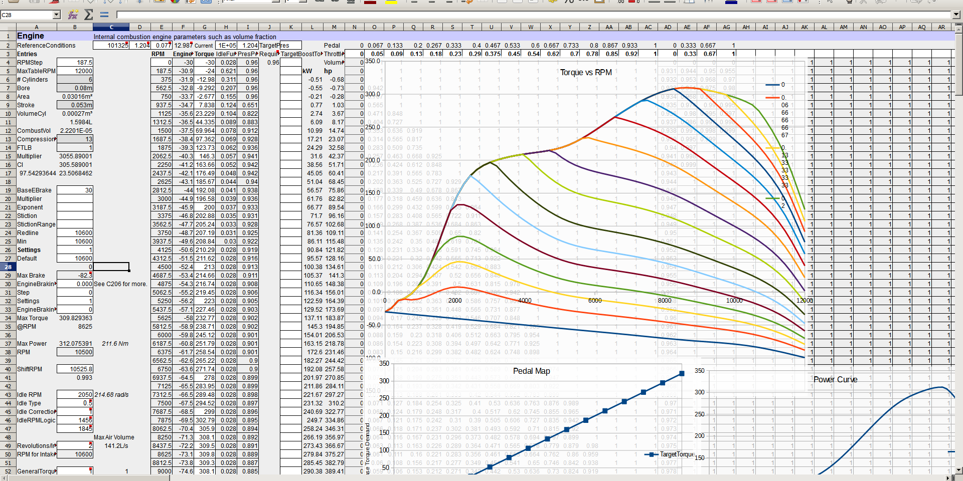This screenshot has width=963, height=481.
Task: Click the Power Curve chart title
Action: pyautogui.click(x=835, y=380)
